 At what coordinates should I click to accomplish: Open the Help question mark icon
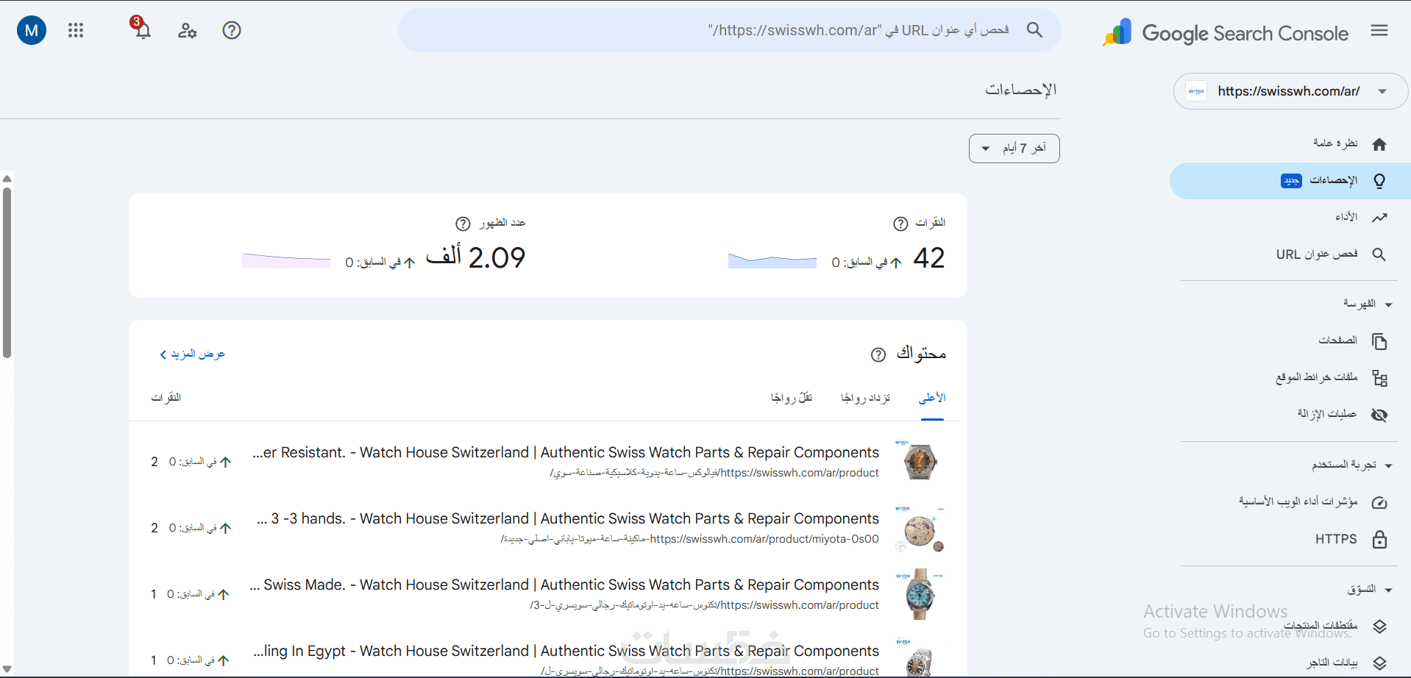coord(232,30)
